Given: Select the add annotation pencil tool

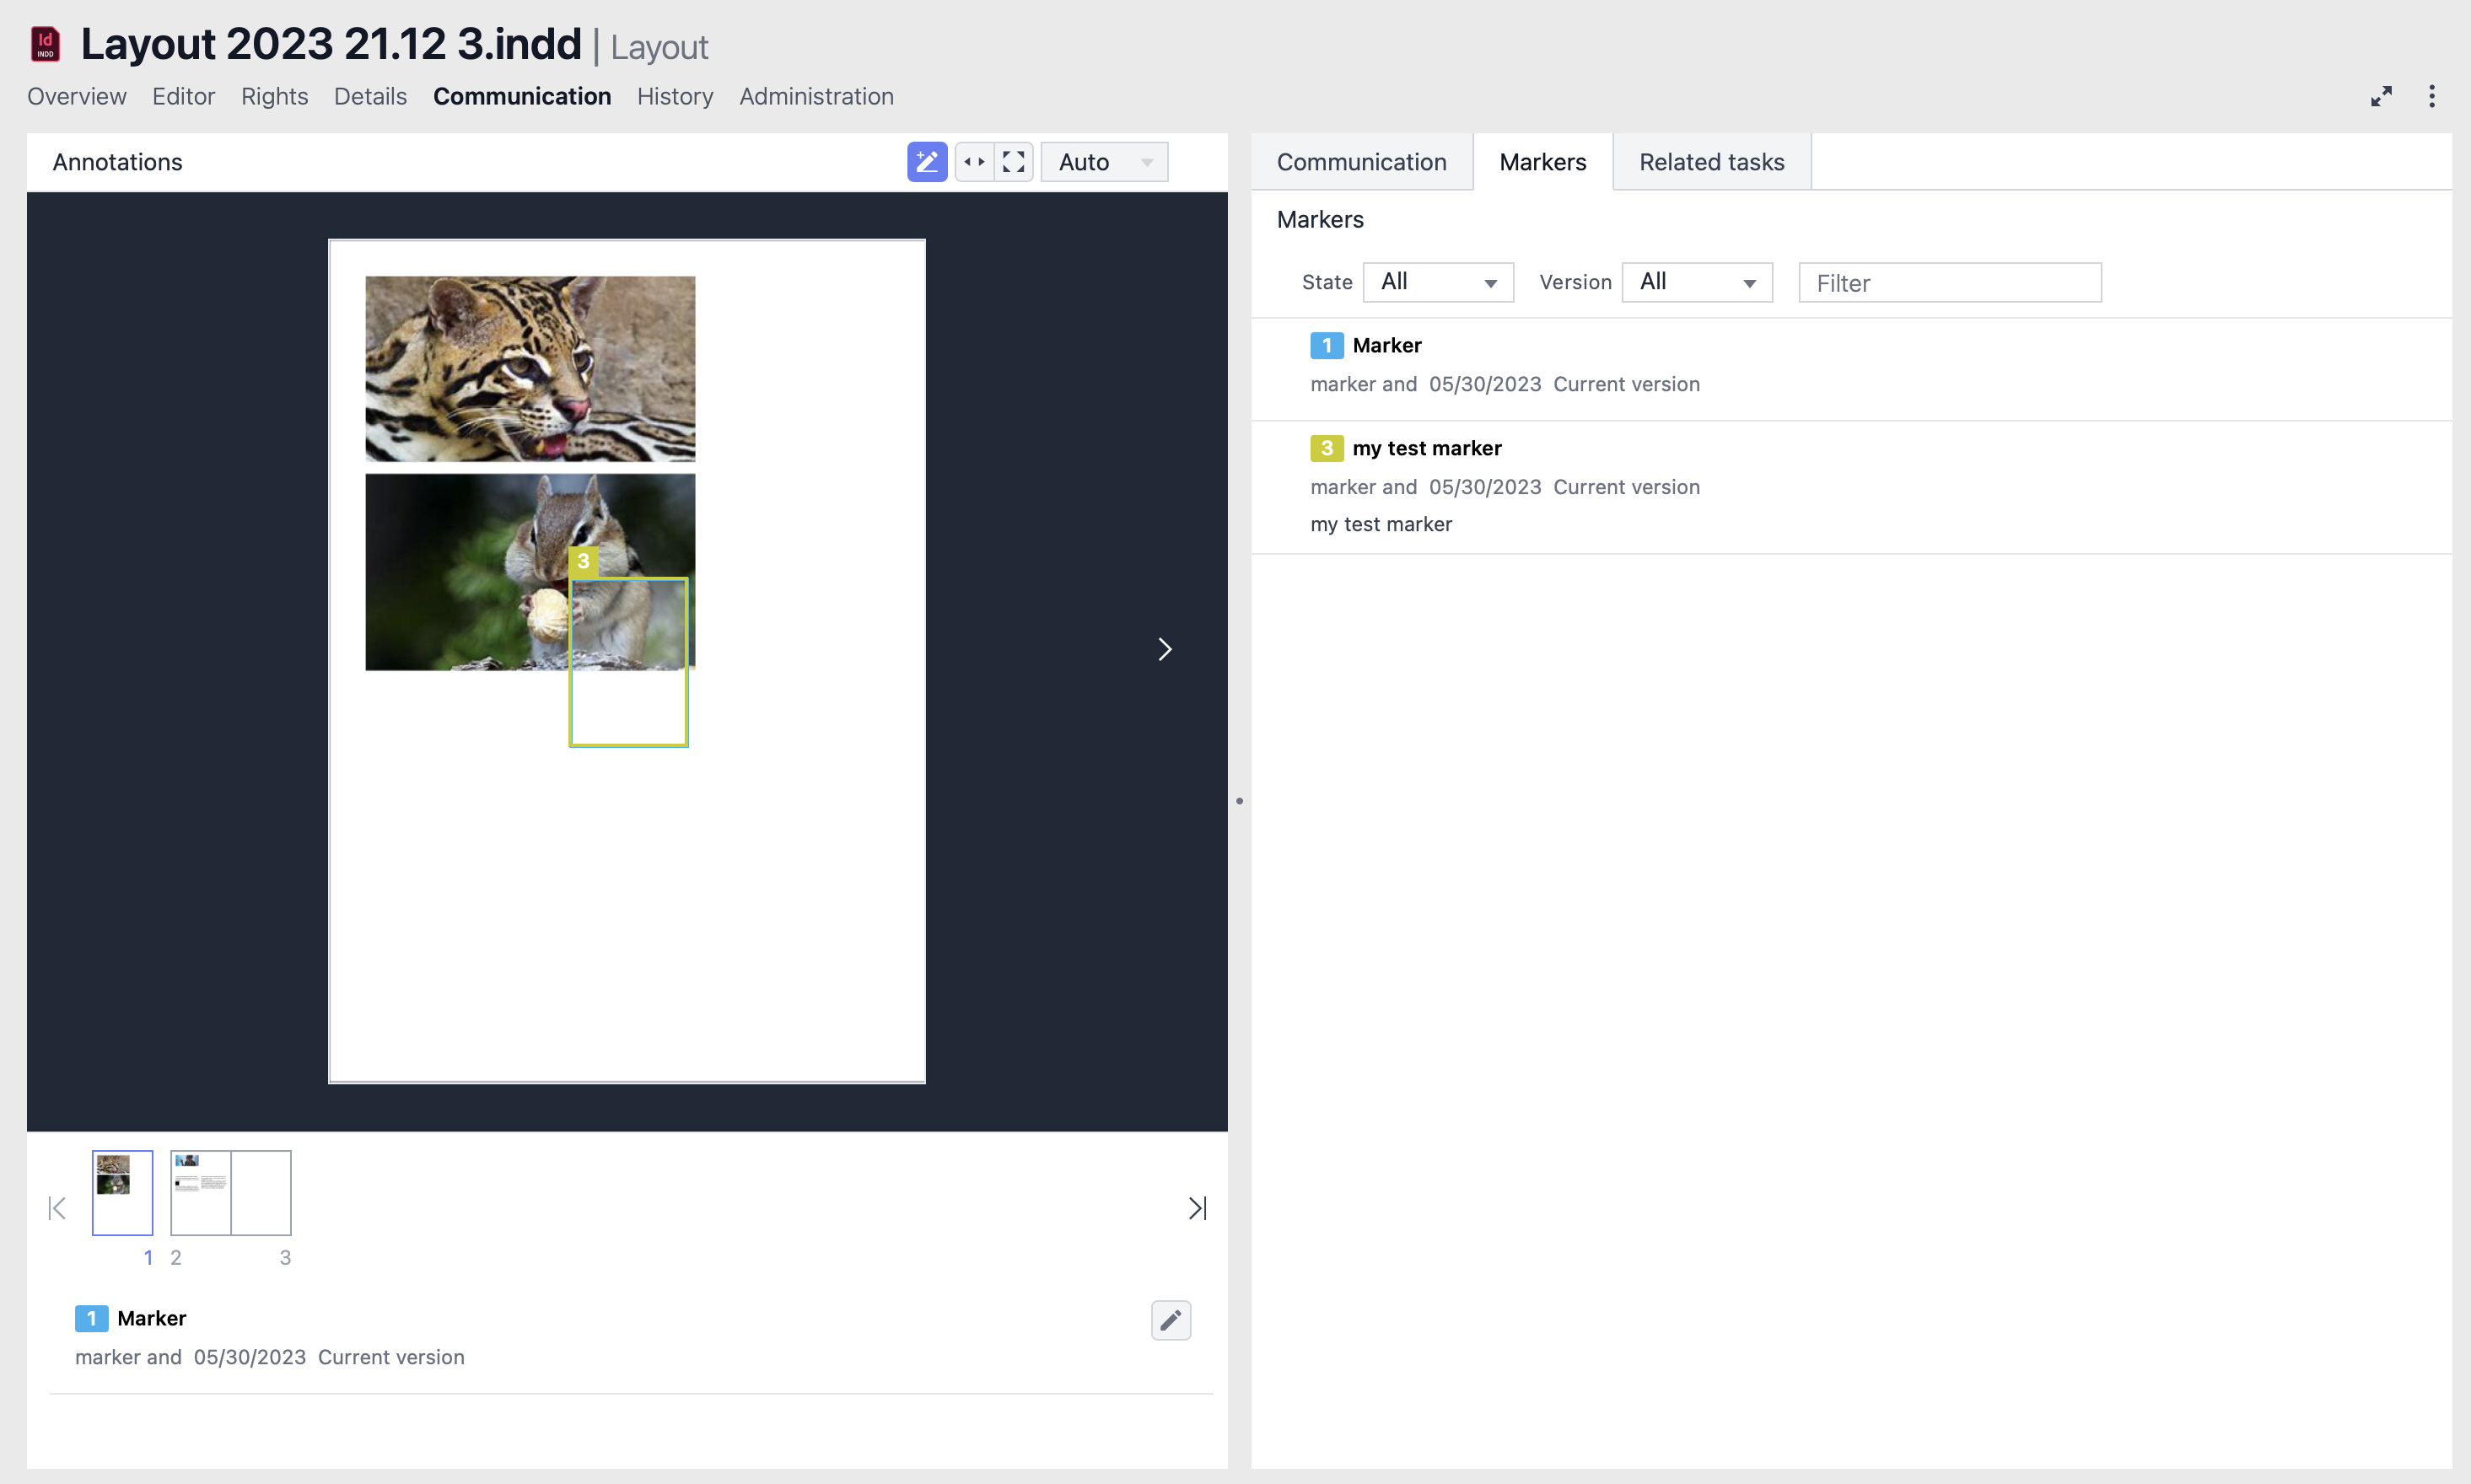Looking at the screenshot, I should click(926, 161).
